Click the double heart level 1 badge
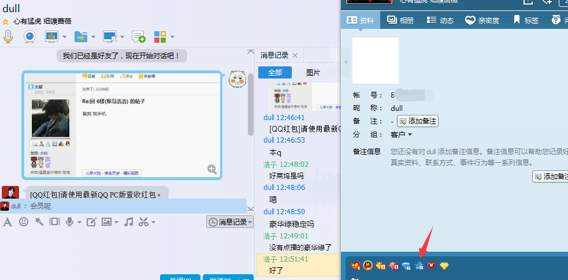 pos(355,266)
